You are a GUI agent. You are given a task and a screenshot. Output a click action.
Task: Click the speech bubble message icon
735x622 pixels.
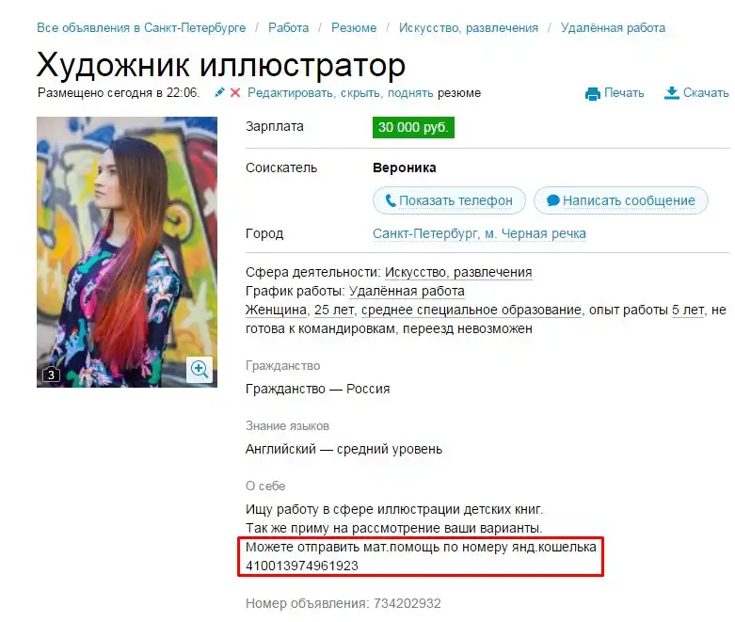(x=553, y=200)
